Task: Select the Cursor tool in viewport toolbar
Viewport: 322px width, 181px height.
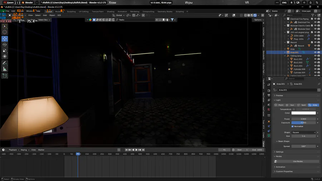Action: pos(5,32)
